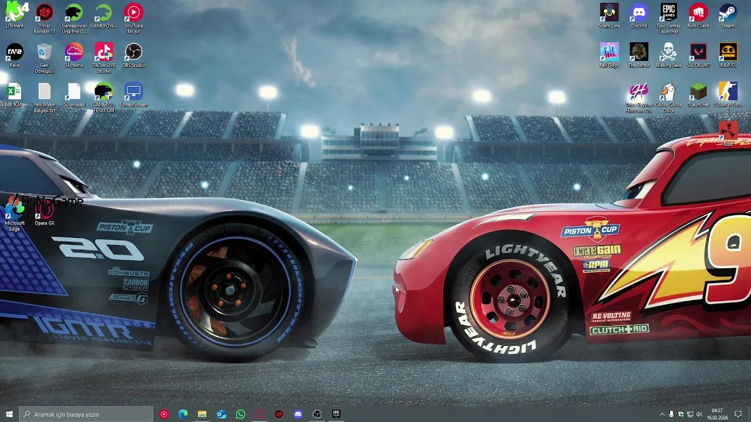This screenshot has width=751, height=422.
Task: Click the taskbar search box
Action: pyautogui.click(x=86, y=414)
